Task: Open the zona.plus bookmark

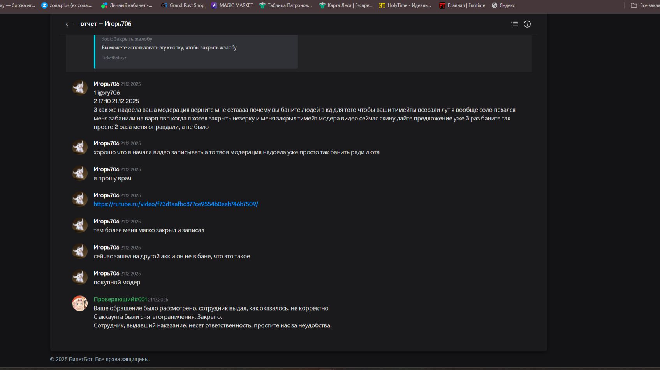Action: [x=67, y=5]
